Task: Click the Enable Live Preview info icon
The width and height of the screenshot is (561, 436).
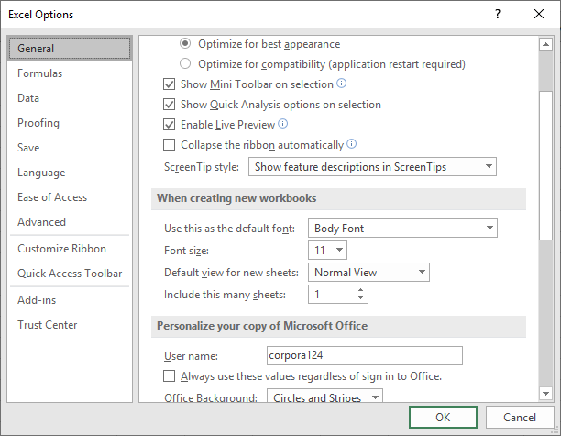Action: tap(283, 124)
